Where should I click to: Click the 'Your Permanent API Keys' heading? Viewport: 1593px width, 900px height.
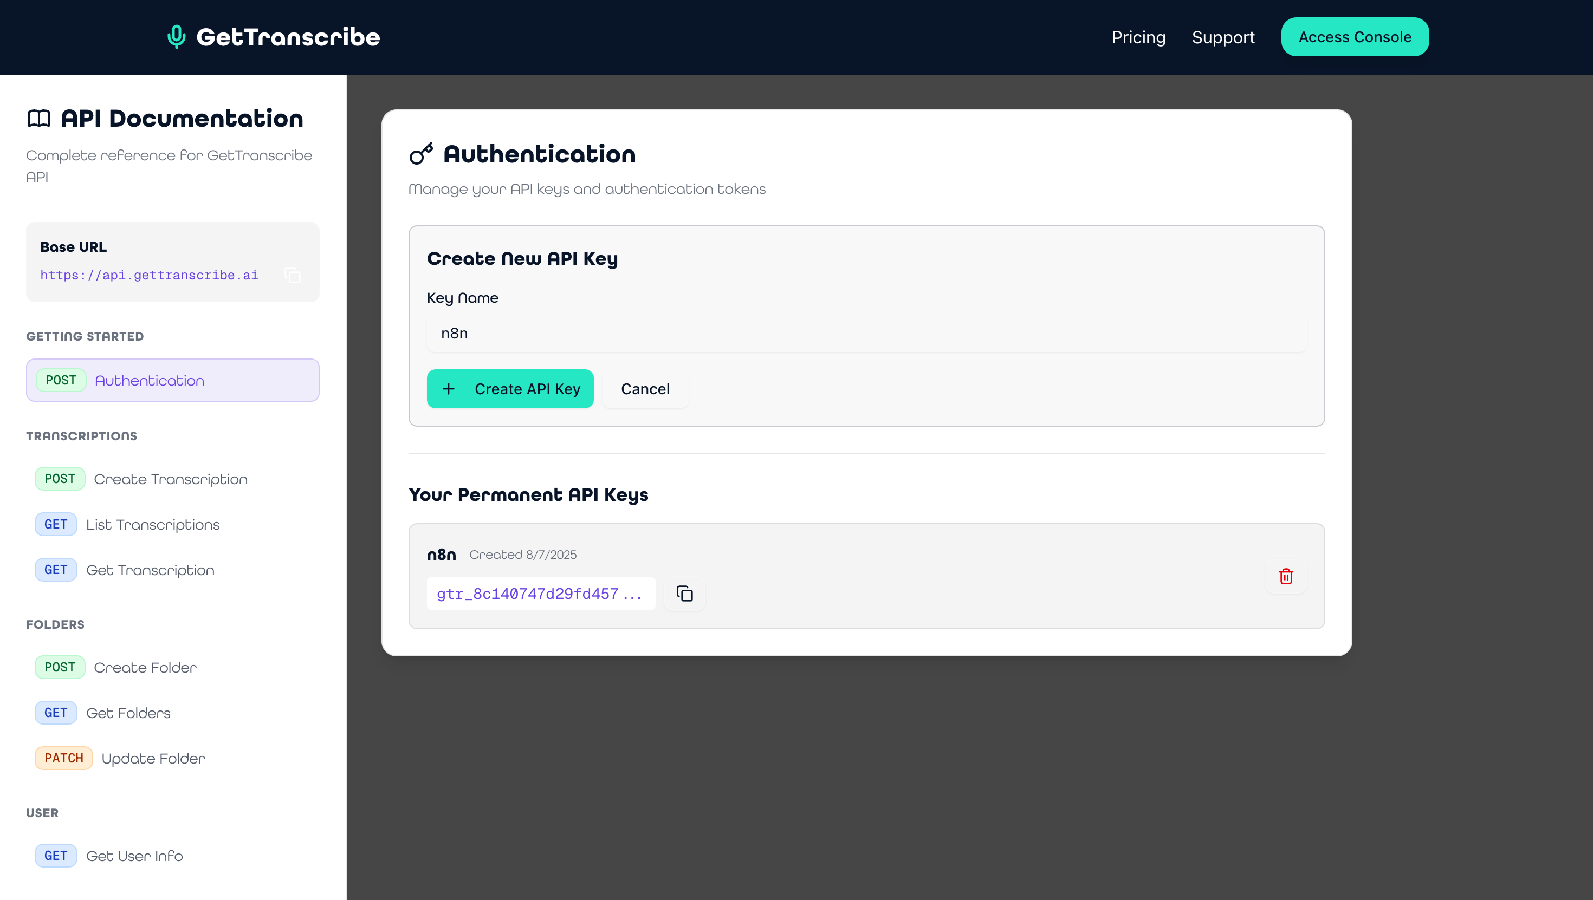(528, 494)
